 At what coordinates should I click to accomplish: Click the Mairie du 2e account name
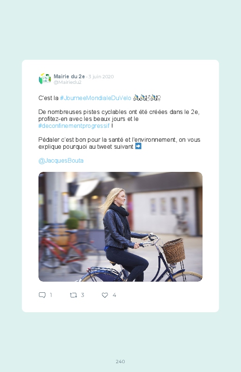click(x=69, y=76)
